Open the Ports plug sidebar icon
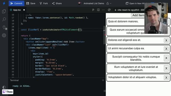The width and height of the screenshot is (171, 96). (x=4, y=27)
